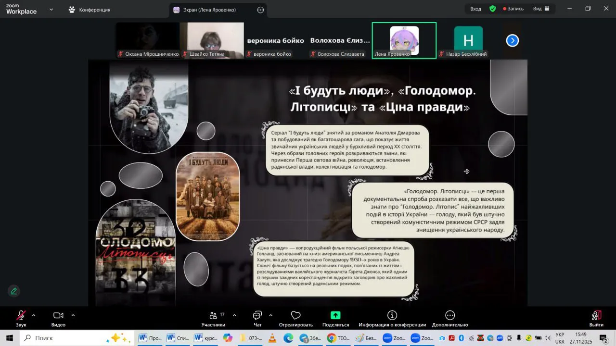Open VLC media player from taskbar

pyautogui.click(x=272, y=338)
